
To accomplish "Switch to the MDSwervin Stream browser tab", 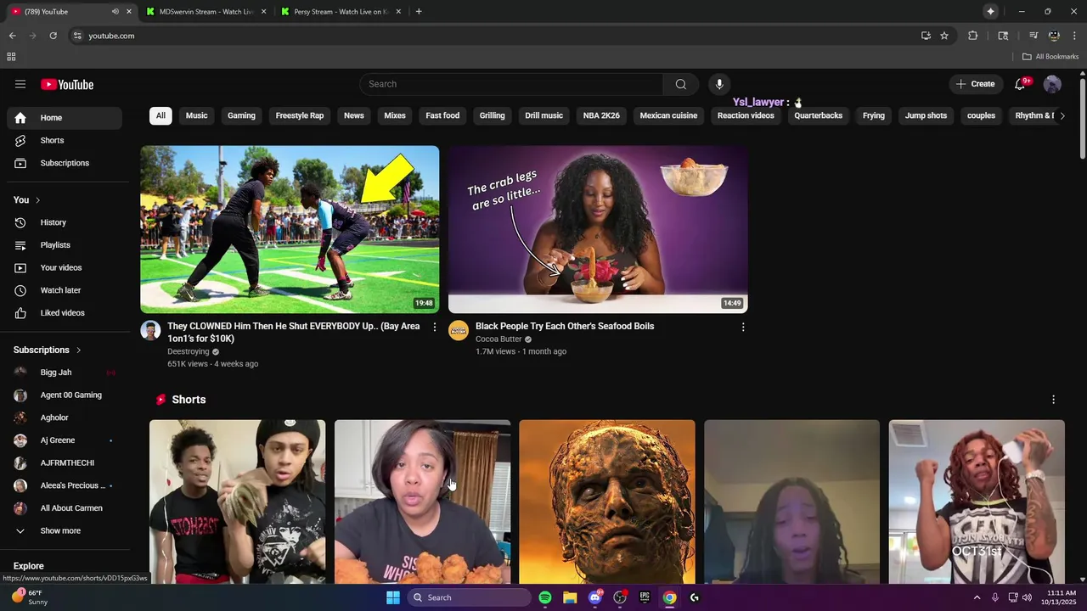I will tap(206, 12).
